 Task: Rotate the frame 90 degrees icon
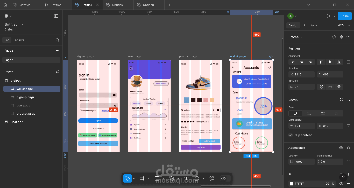pyautogui.click(x=321, y=87)
